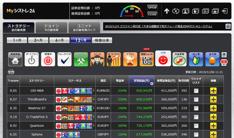
Task: Toggle watchlist checkbox for G-TradeFive S
Action: coord(196,117)
